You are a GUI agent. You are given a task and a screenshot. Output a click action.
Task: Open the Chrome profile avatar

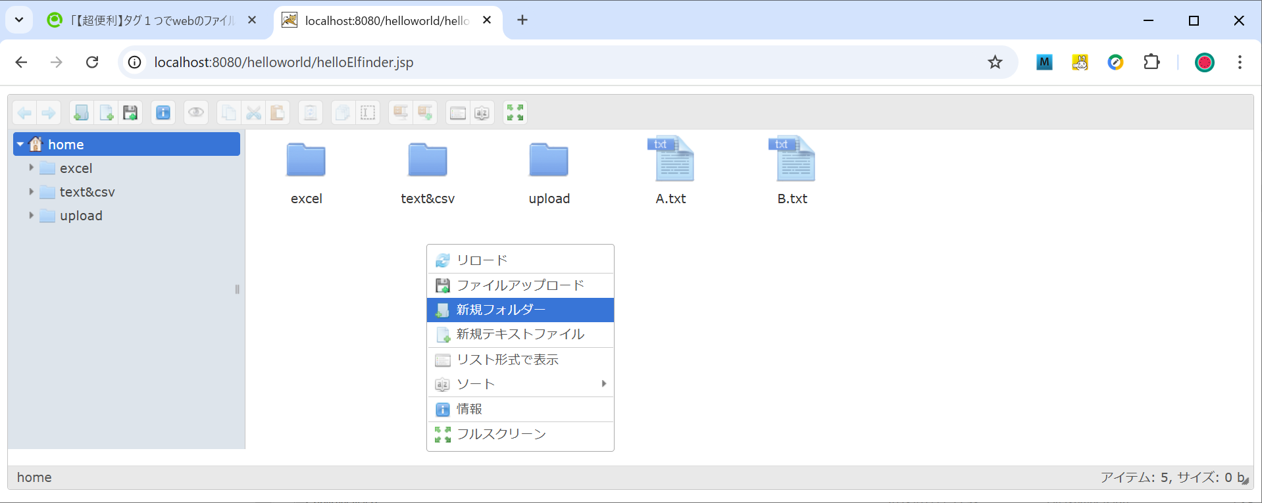(x=1205, y=62)
